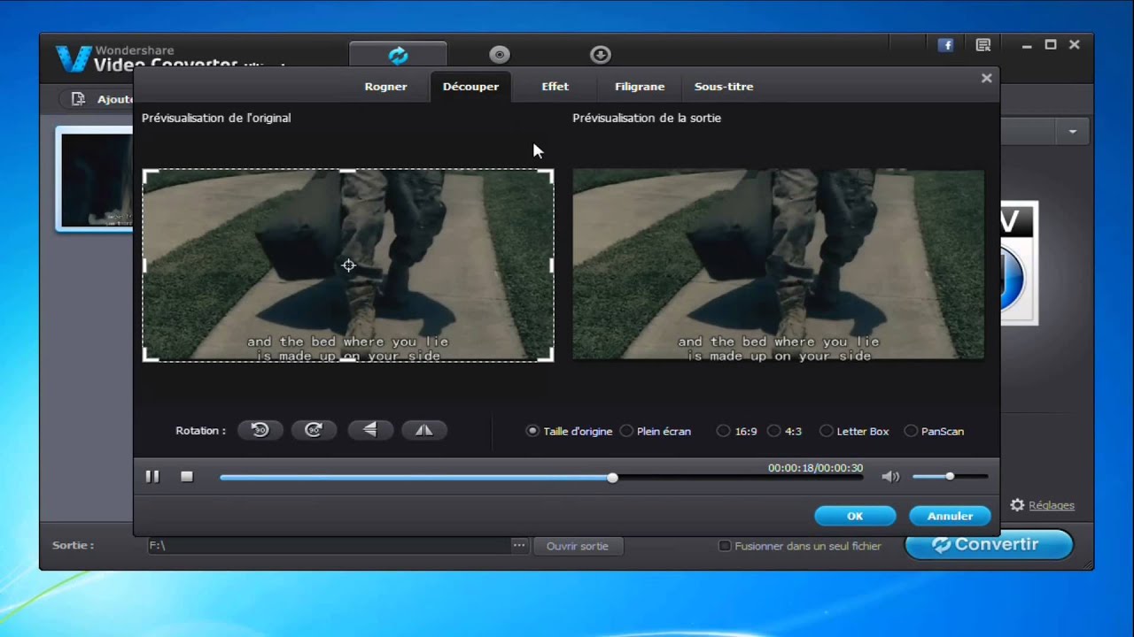This screenshot has height=637, width=1134.
Task: Switch to the Rogner tab
Action: [x=385, y=87]
